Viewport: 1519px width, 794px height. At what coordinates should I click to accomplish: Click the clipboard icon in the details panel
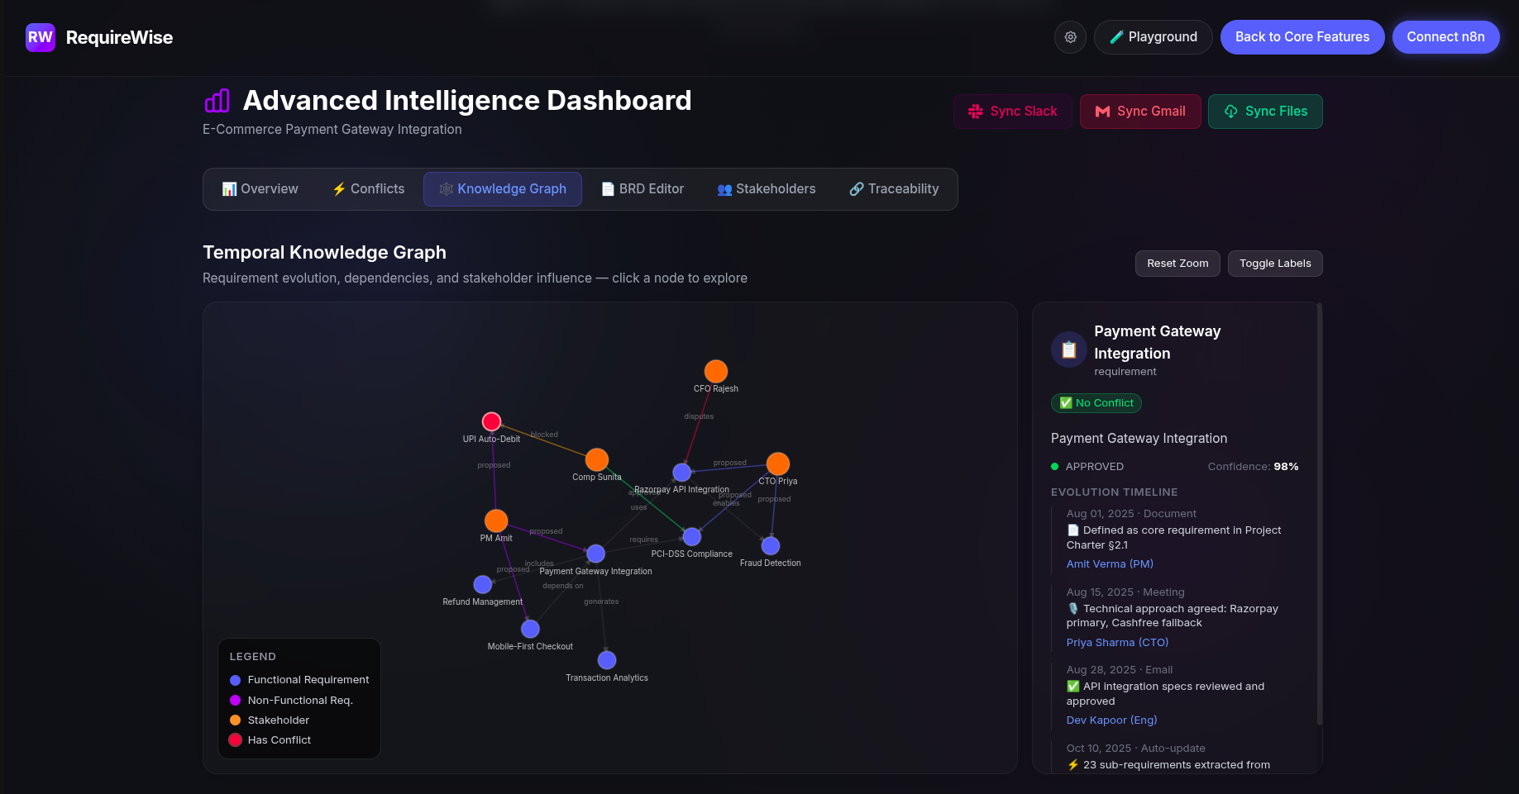pyautogui.click(x=1068, y=349)
